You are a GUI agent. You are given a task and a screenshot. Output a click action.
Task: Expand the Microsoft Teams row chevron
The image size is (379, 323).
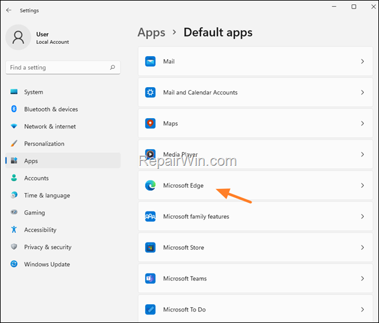tap(363, 279)
